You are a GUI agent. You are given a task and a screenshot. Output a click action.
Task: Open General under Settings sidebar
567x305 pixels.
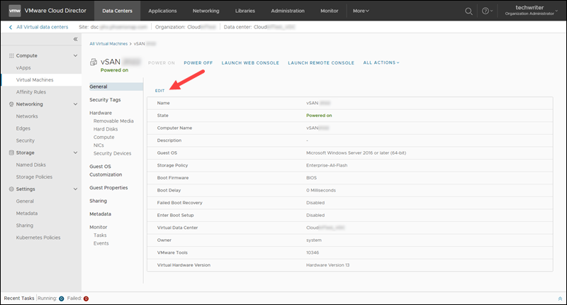tap(25, 201)
